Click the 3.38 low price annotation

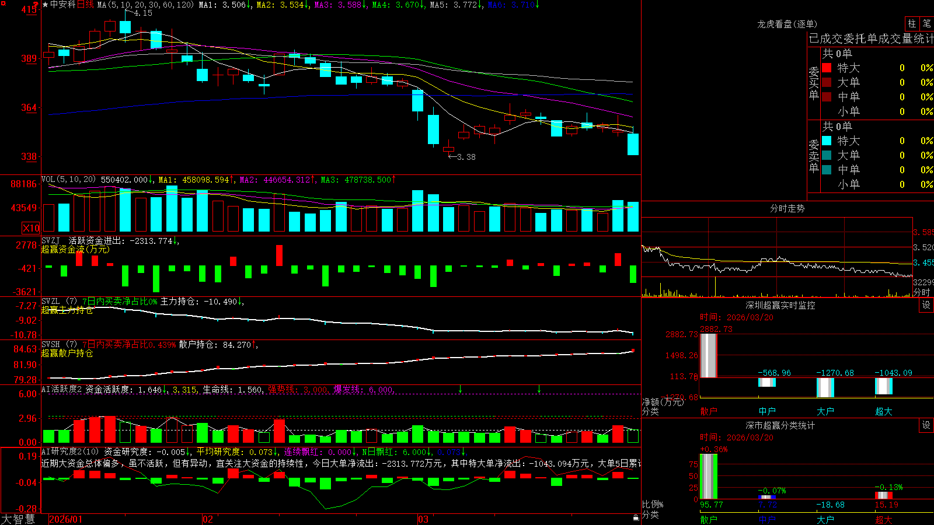coord(466,157)
